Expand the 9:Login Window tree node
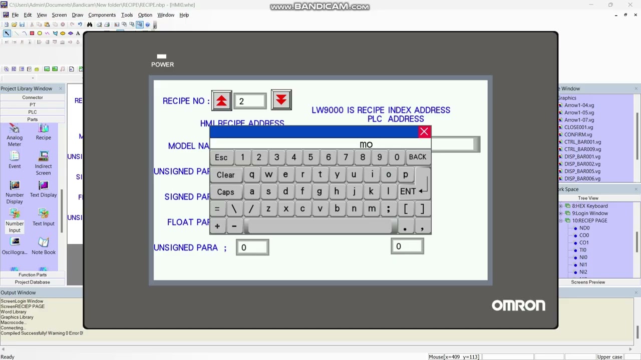 [561, 213]
